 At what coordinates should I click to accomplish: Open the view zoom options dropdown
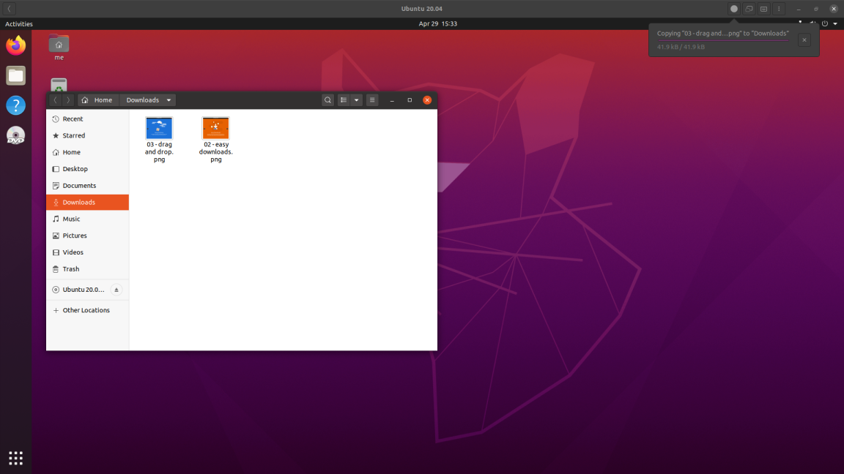(357, 99)
